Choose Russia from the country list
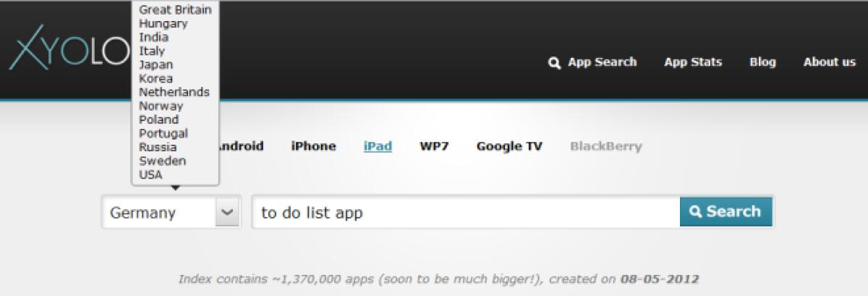The width and height of the screenshot is (868, 296). [x=158, y=147]
